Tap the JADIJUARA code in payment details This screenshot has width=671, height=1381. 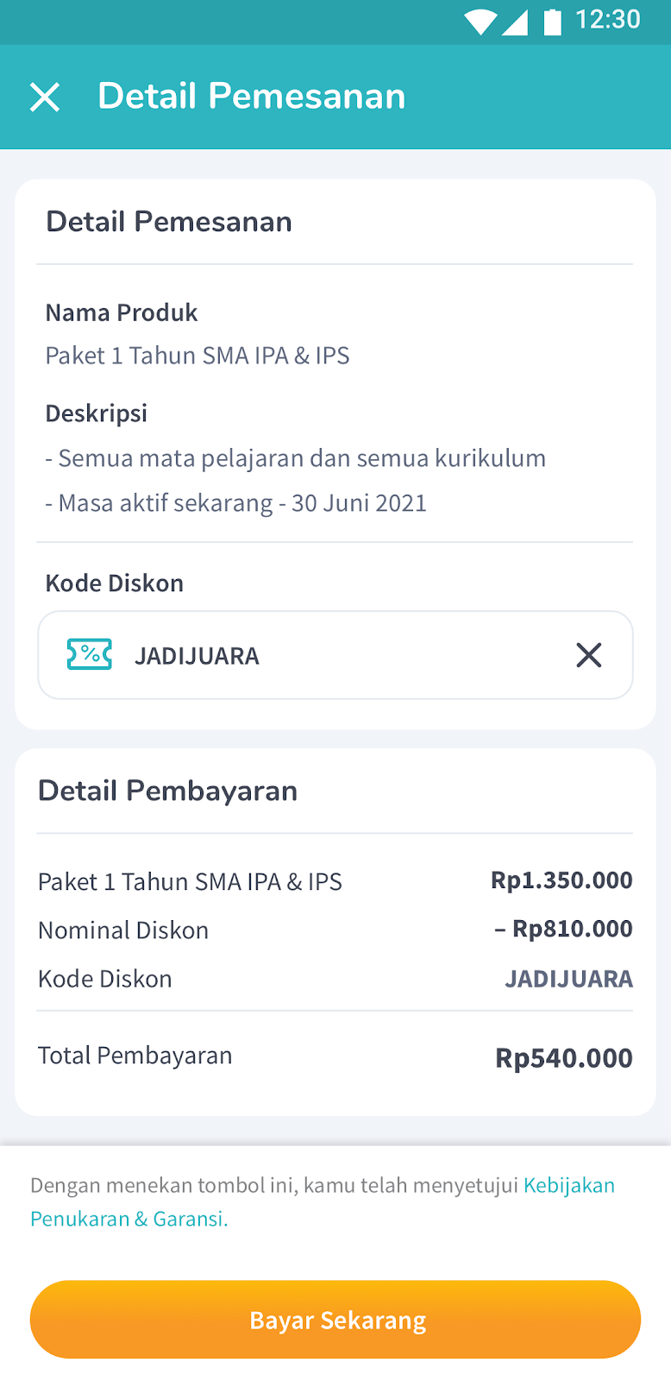point(568,979)
